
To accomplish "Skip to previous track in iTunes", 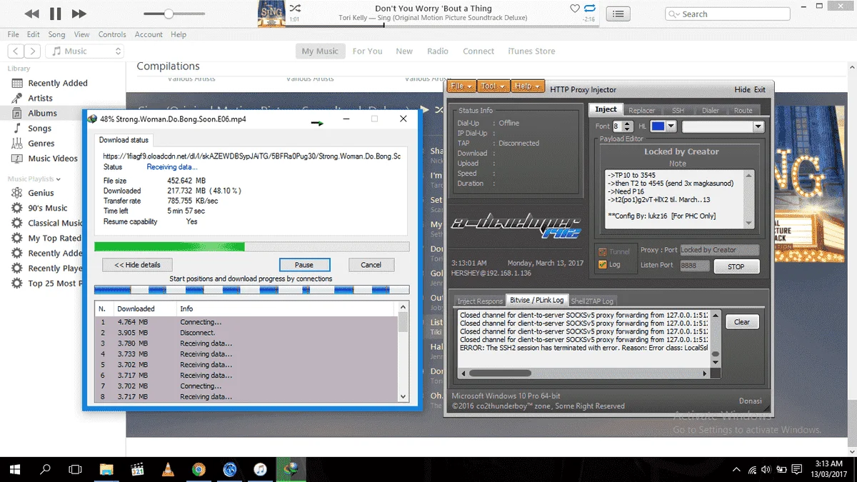I will tap(31, 14).
